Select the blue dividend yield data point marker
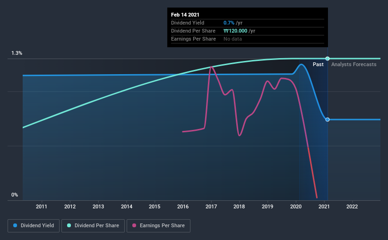This screenshot has width=388, height=240. click(328, 120)
